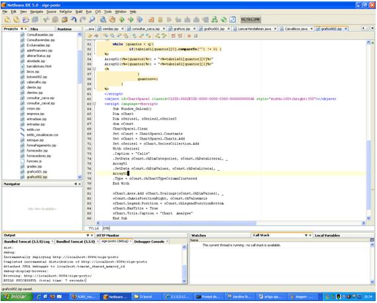Close the grafico002.jsp editor tab
The height and width of the screenshot is (303, 377).
(346, 29)
